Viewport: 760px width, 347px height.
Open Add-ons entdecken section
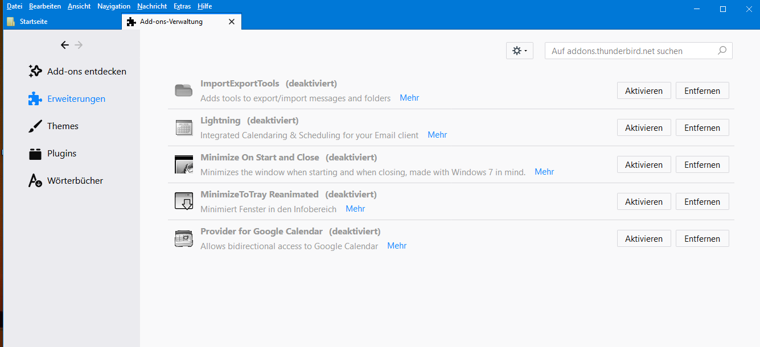click(77, 72)
